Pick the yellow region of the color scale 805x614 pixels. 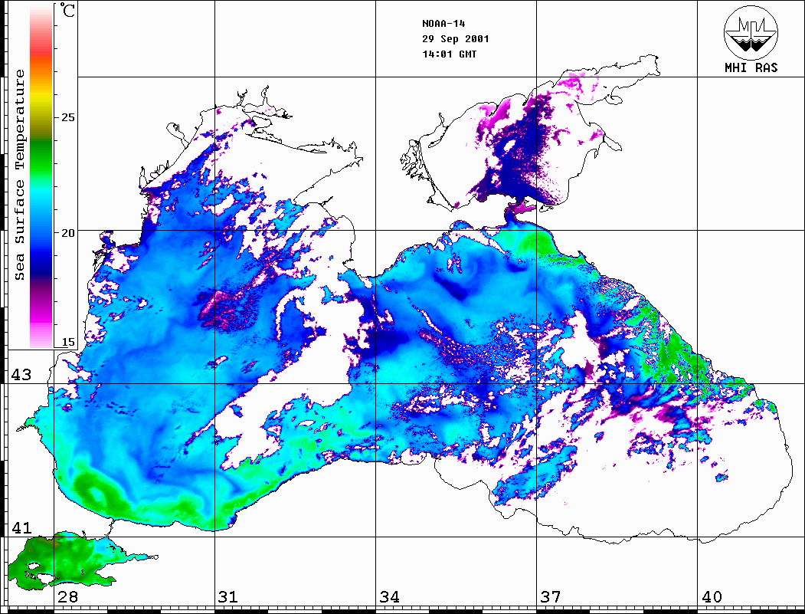pos(41,97)
